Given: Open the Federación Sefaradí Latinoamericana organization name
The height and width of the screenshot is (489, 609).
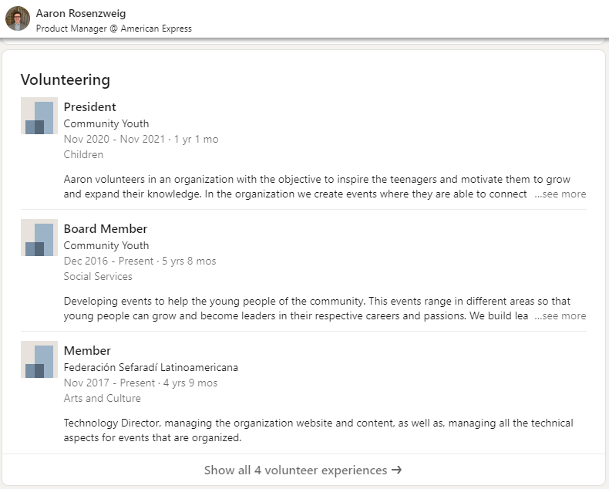Looking at the screenshot, I should 150,367.
